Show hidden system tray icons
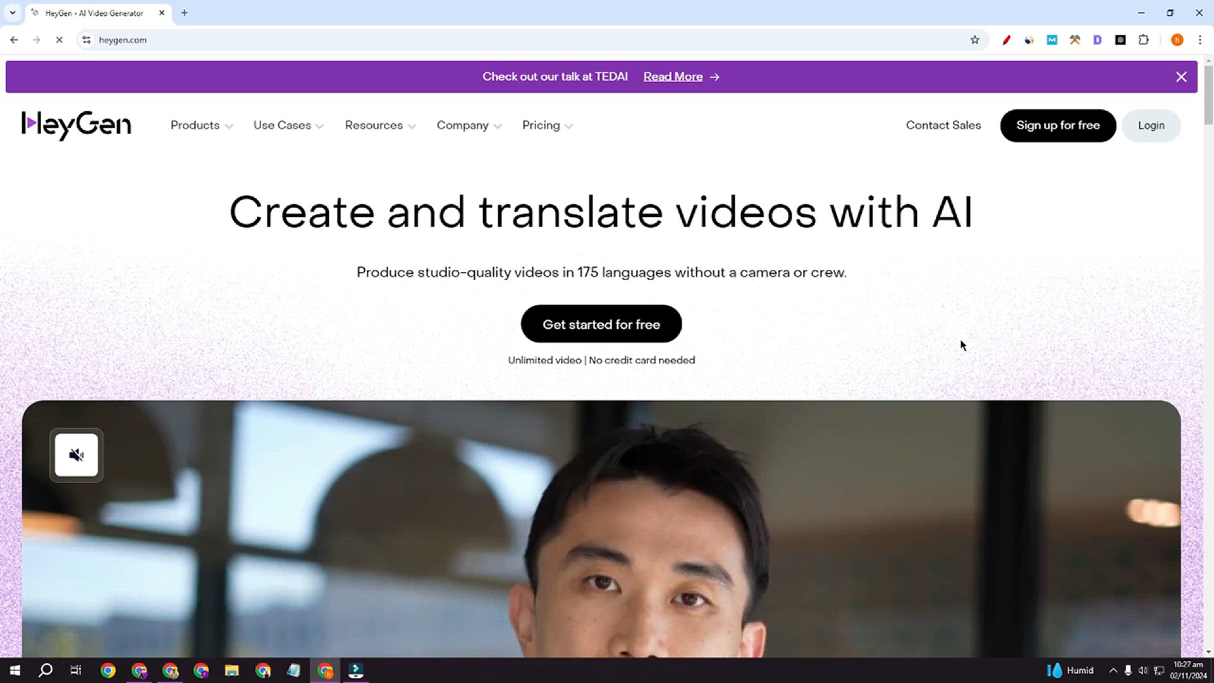This screenshot has width=1214, height=683. click(1113, 670)
